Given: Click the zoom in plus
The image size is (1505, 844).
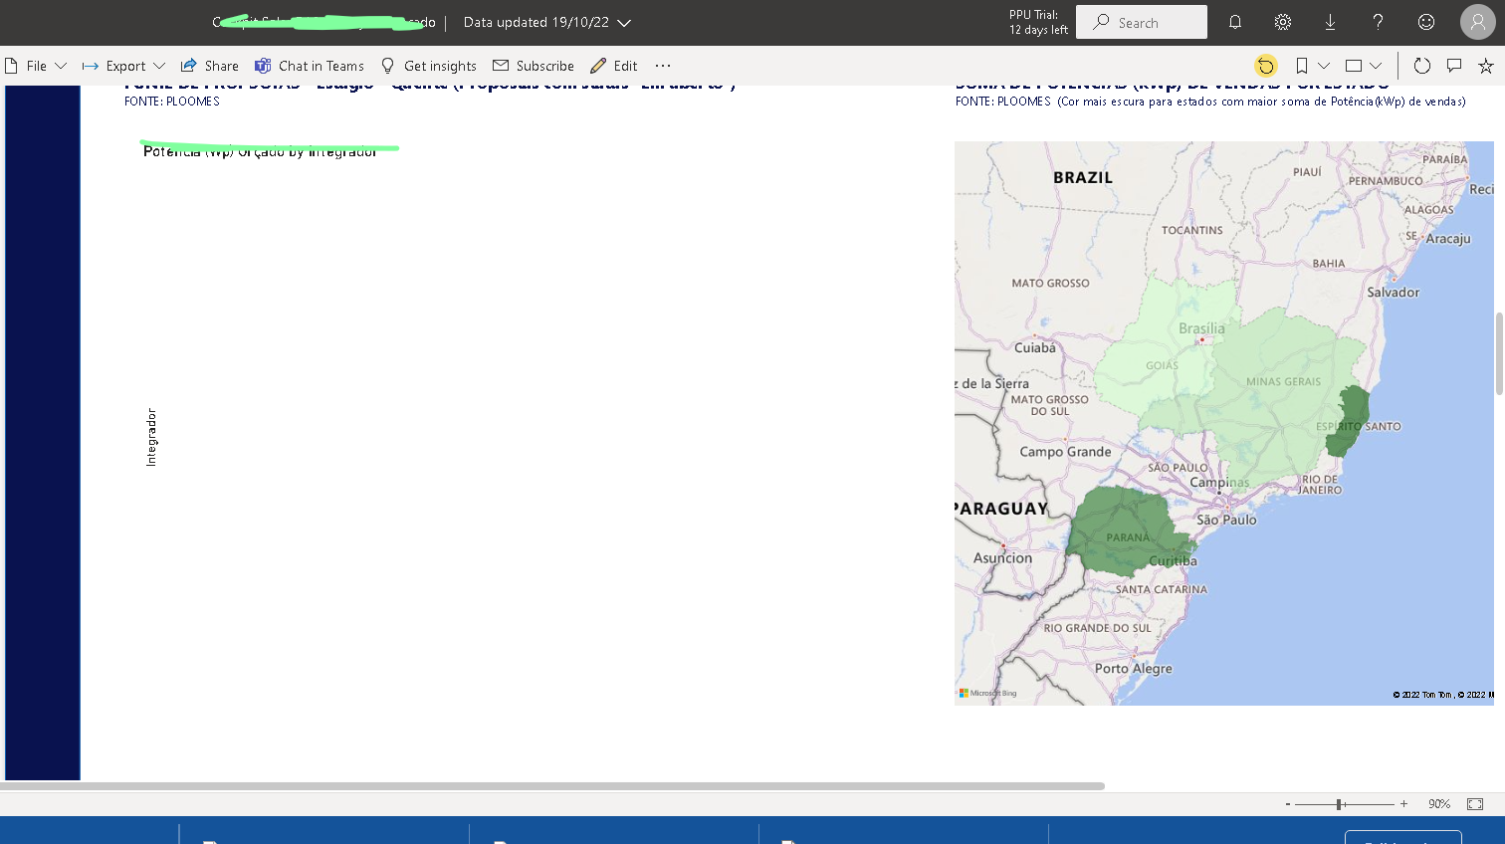Looking at the screenshot, I should [x=1403, y=804].
